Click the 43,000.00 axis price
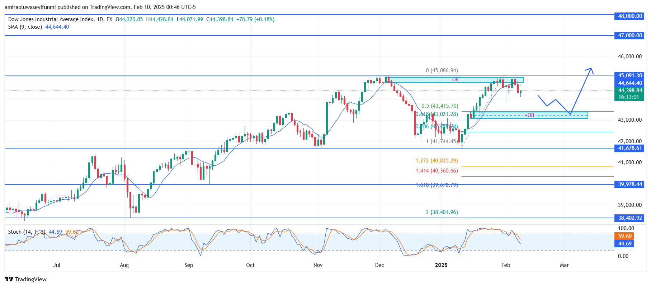Screen dimensions: 651x287 tap(629, 120)
